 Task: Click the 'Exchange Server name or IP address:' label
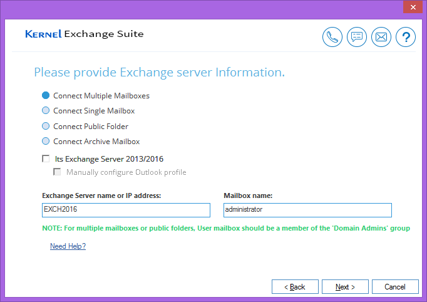[101, 195]
